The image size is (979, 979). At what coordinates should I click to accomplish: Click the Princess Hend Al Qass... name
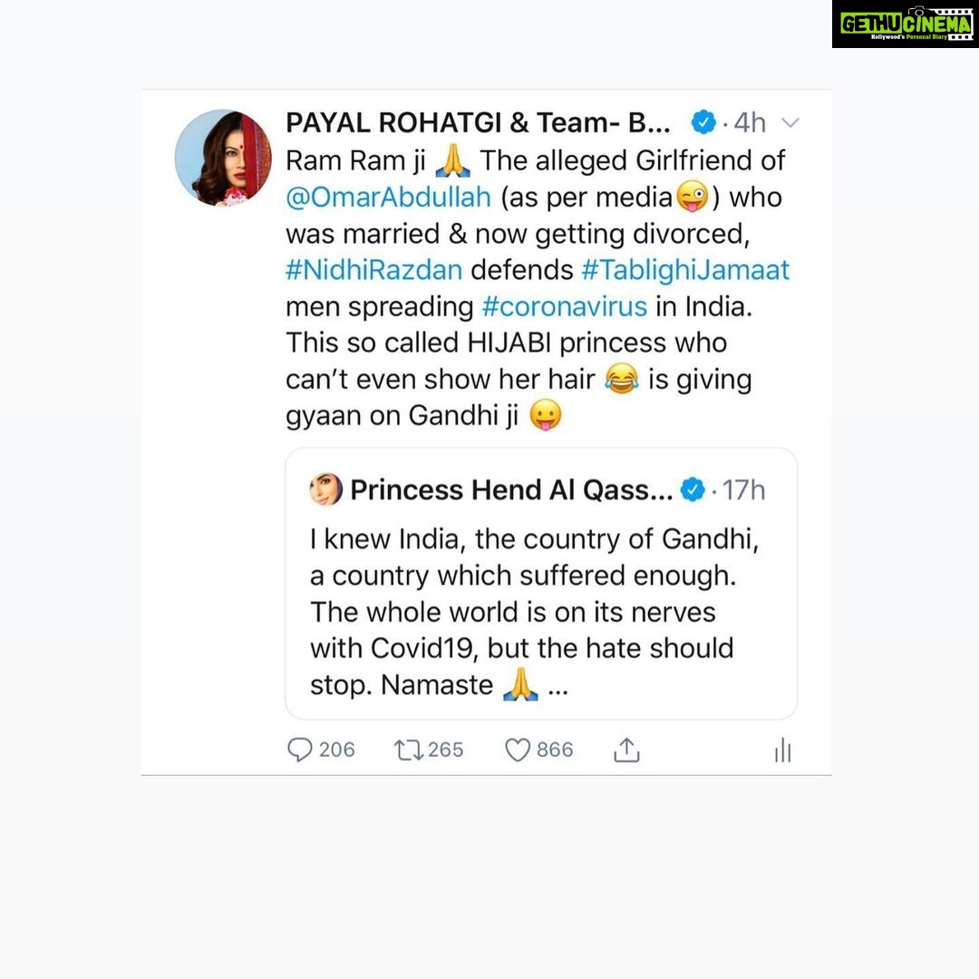511,490
